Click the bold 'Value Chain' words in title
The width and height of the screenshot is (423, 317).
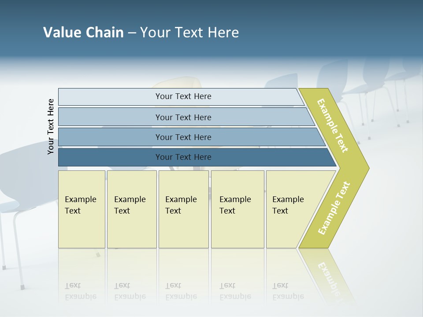[83, 32]
